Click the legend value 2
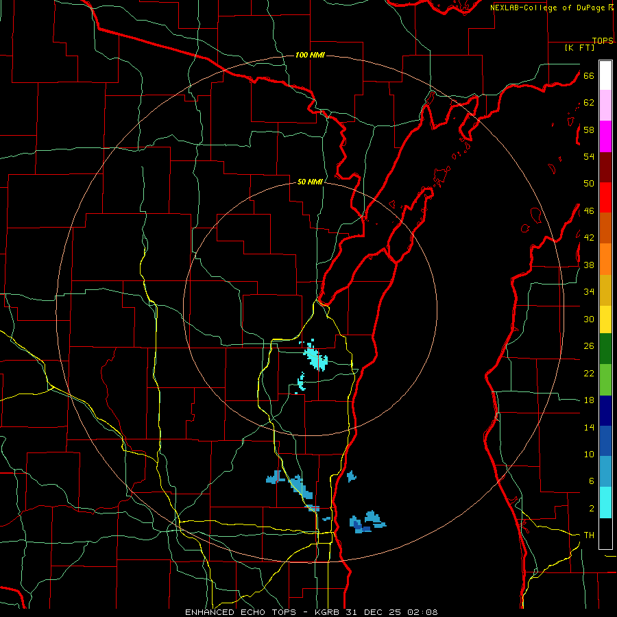Screen dimensions: 617x617 coord(591,509)
